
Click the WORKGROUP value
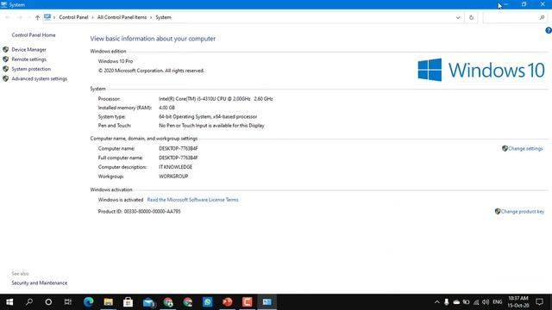click(173, 176)
